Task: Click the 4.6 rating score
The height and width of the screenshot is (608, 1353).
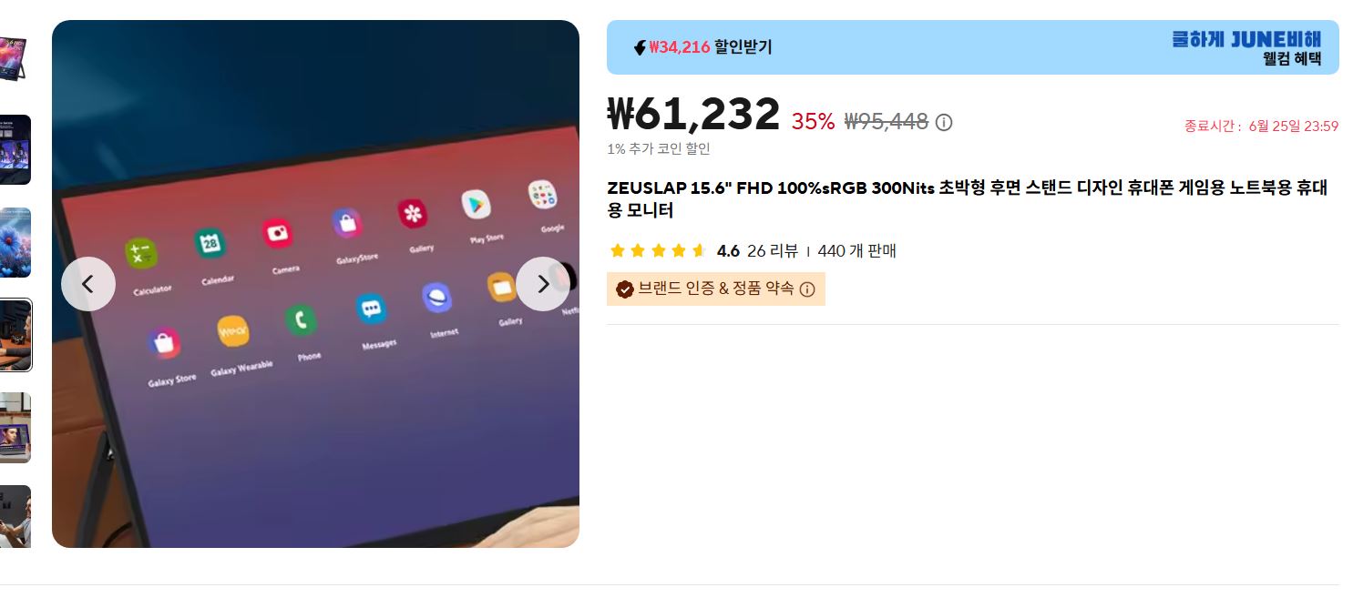Action: pyautogui.click(x=728, y=251)
